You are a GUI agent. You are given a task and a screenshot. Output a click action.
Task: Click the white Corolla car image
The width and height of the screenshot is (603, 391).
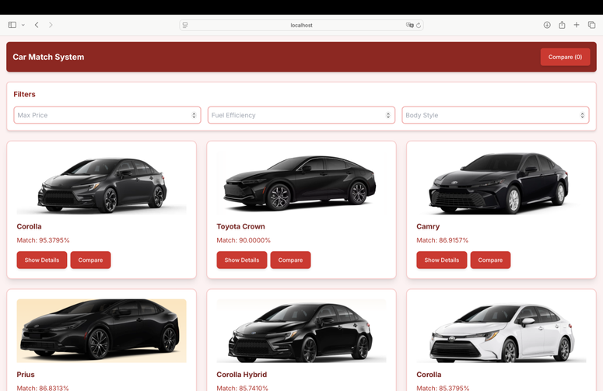point(501,330)
